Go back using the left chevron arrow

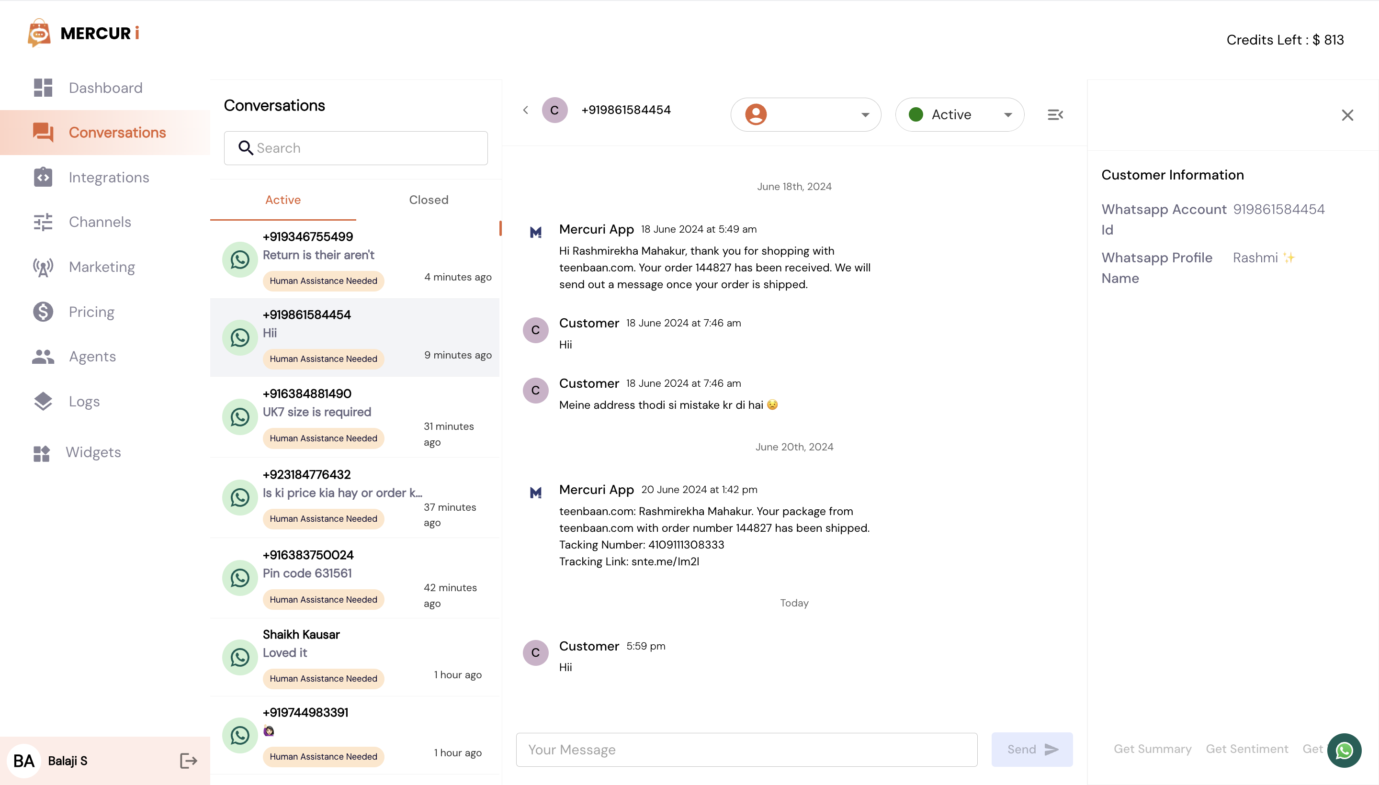click(x=525, y=110)
